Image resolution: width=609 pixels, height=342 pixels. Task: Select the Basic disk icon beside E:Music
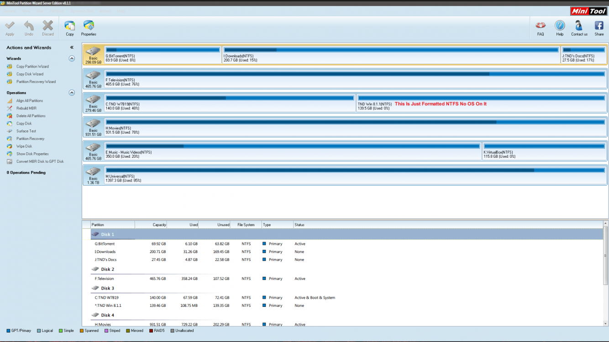coord(93,151)
